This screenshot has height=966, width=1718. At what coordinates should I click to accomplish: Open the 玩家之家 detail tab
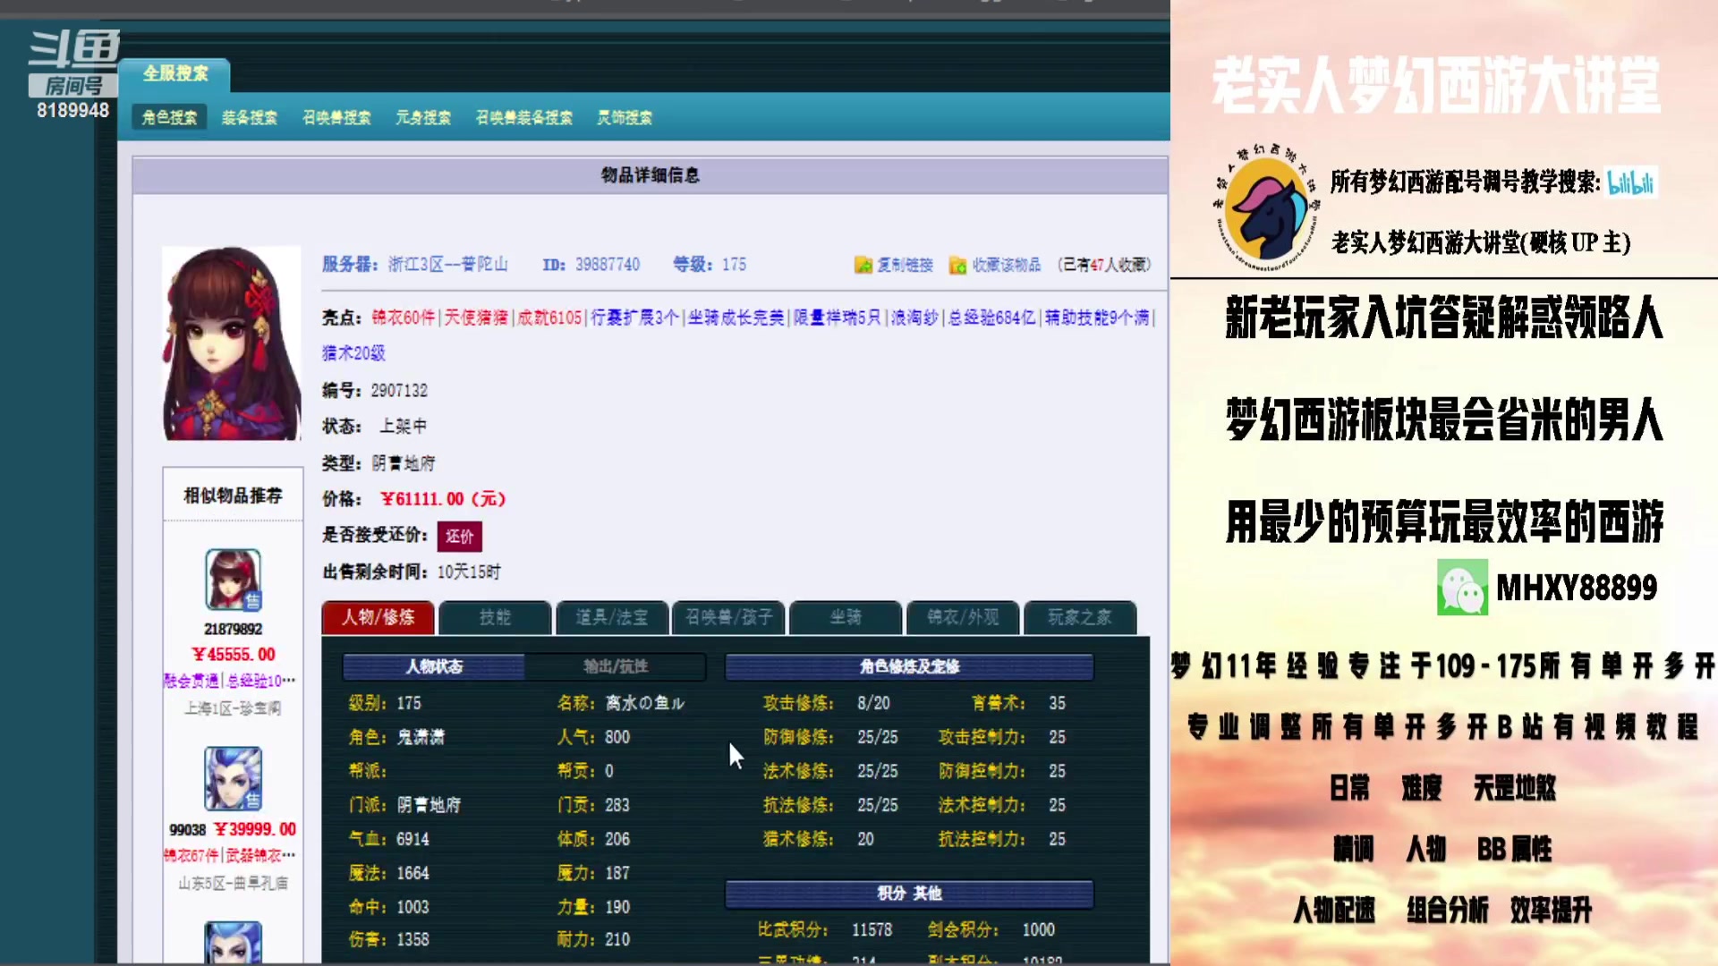tap(1079, 617)
